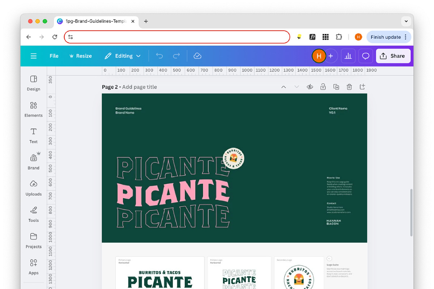This screenshot has width=434, height=289.
Task: Select the 1pg-Brand-Guidelines-Templ browser tab
Action: coord(96,21)
